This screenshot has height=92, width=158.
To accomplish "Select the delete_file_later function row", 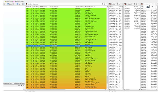I will point(66,60).
